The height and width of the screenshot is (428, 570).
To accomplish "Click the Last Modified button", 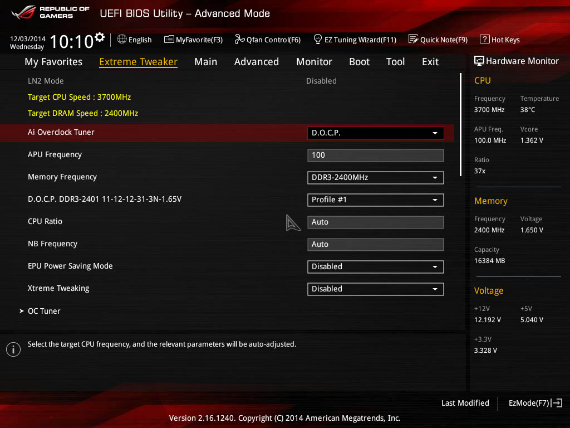I will (465, 403).
